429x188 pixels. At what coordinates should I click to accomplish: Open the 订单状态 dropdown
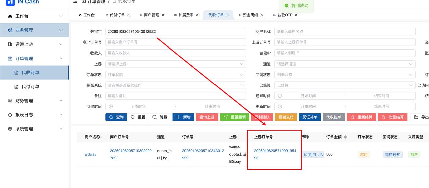(x=176, y=75)
